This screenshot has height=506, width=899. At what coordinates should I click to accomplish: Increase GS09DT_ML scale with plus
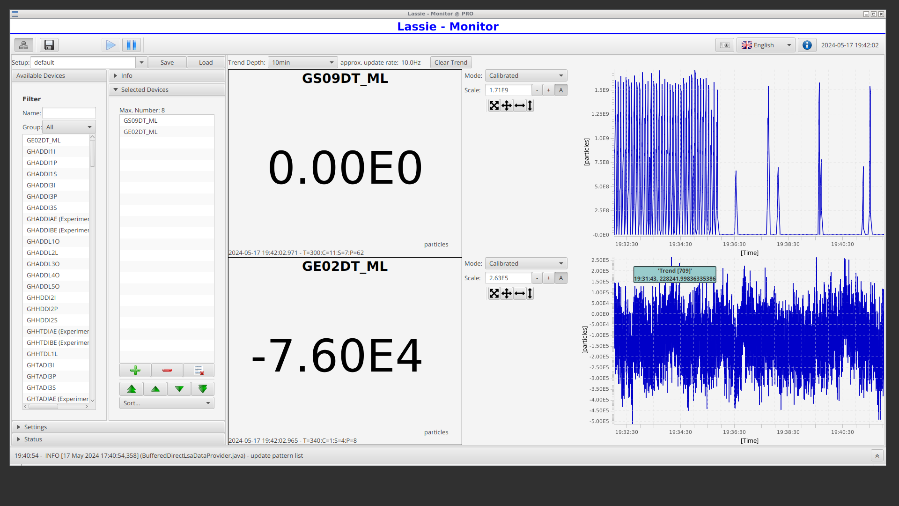point(549,90)
